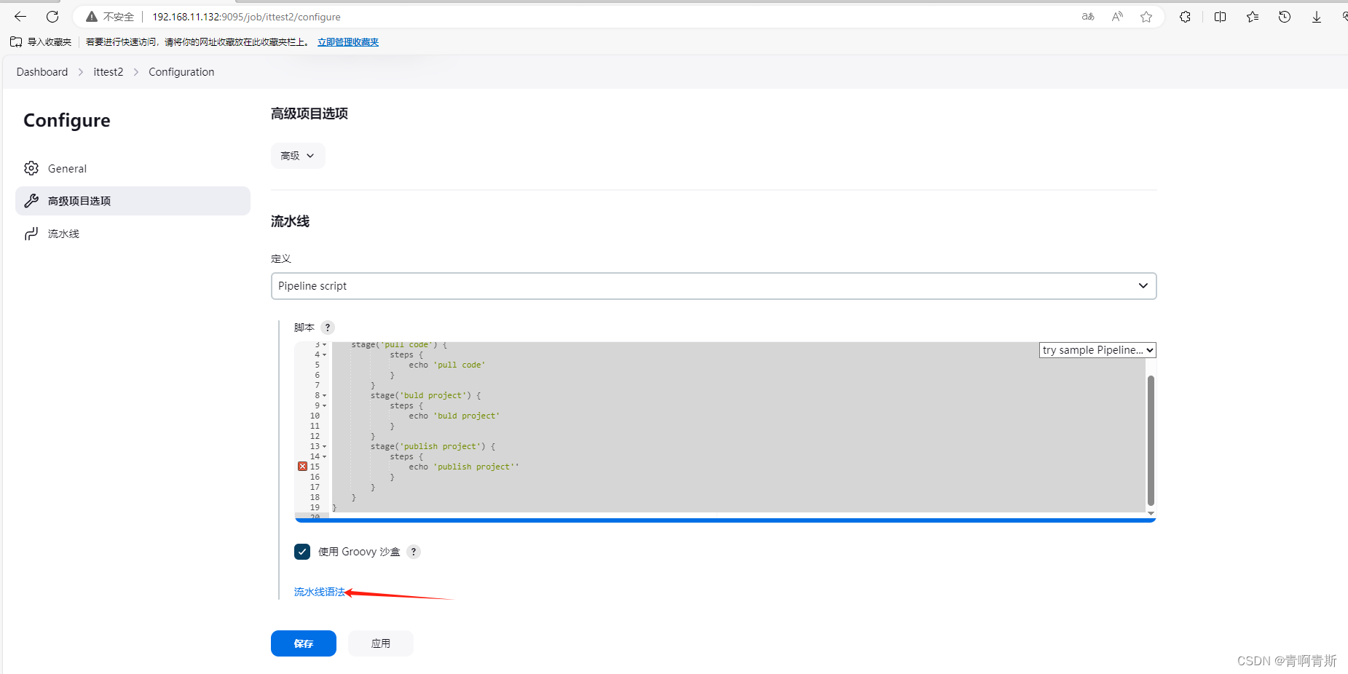Viewport: 1348px width, 674px height.
Task: Click code line echo 'buld project'
Action: (454, 416)
